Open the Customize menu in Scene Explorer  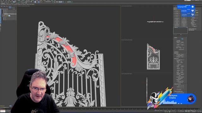(10, 6)
